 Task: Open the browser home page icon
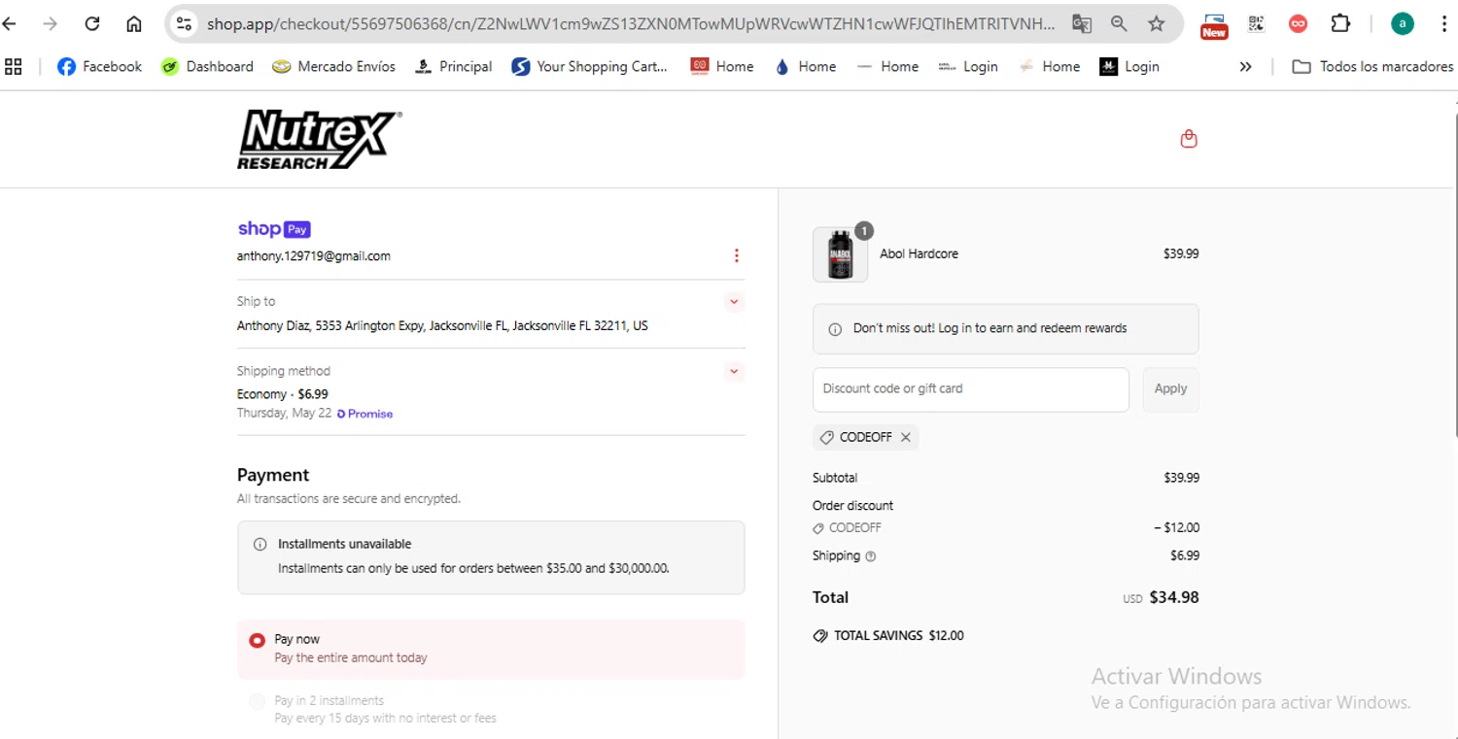pos(134,24)
